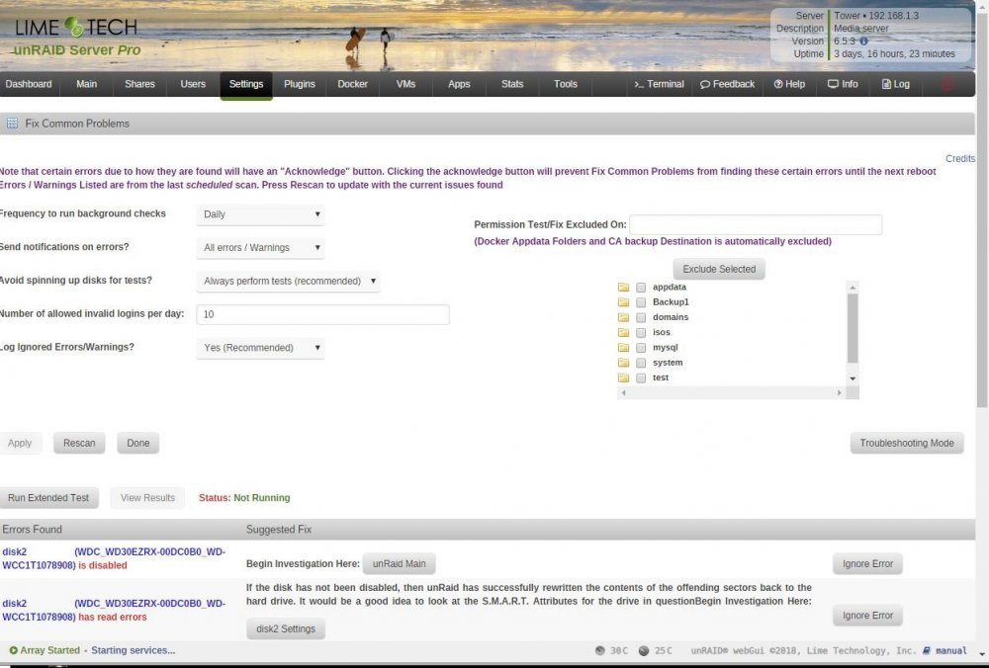Go to the Dashboard tab
The height and width of the screenshot is (668, 989).
(x=29, y=84)
